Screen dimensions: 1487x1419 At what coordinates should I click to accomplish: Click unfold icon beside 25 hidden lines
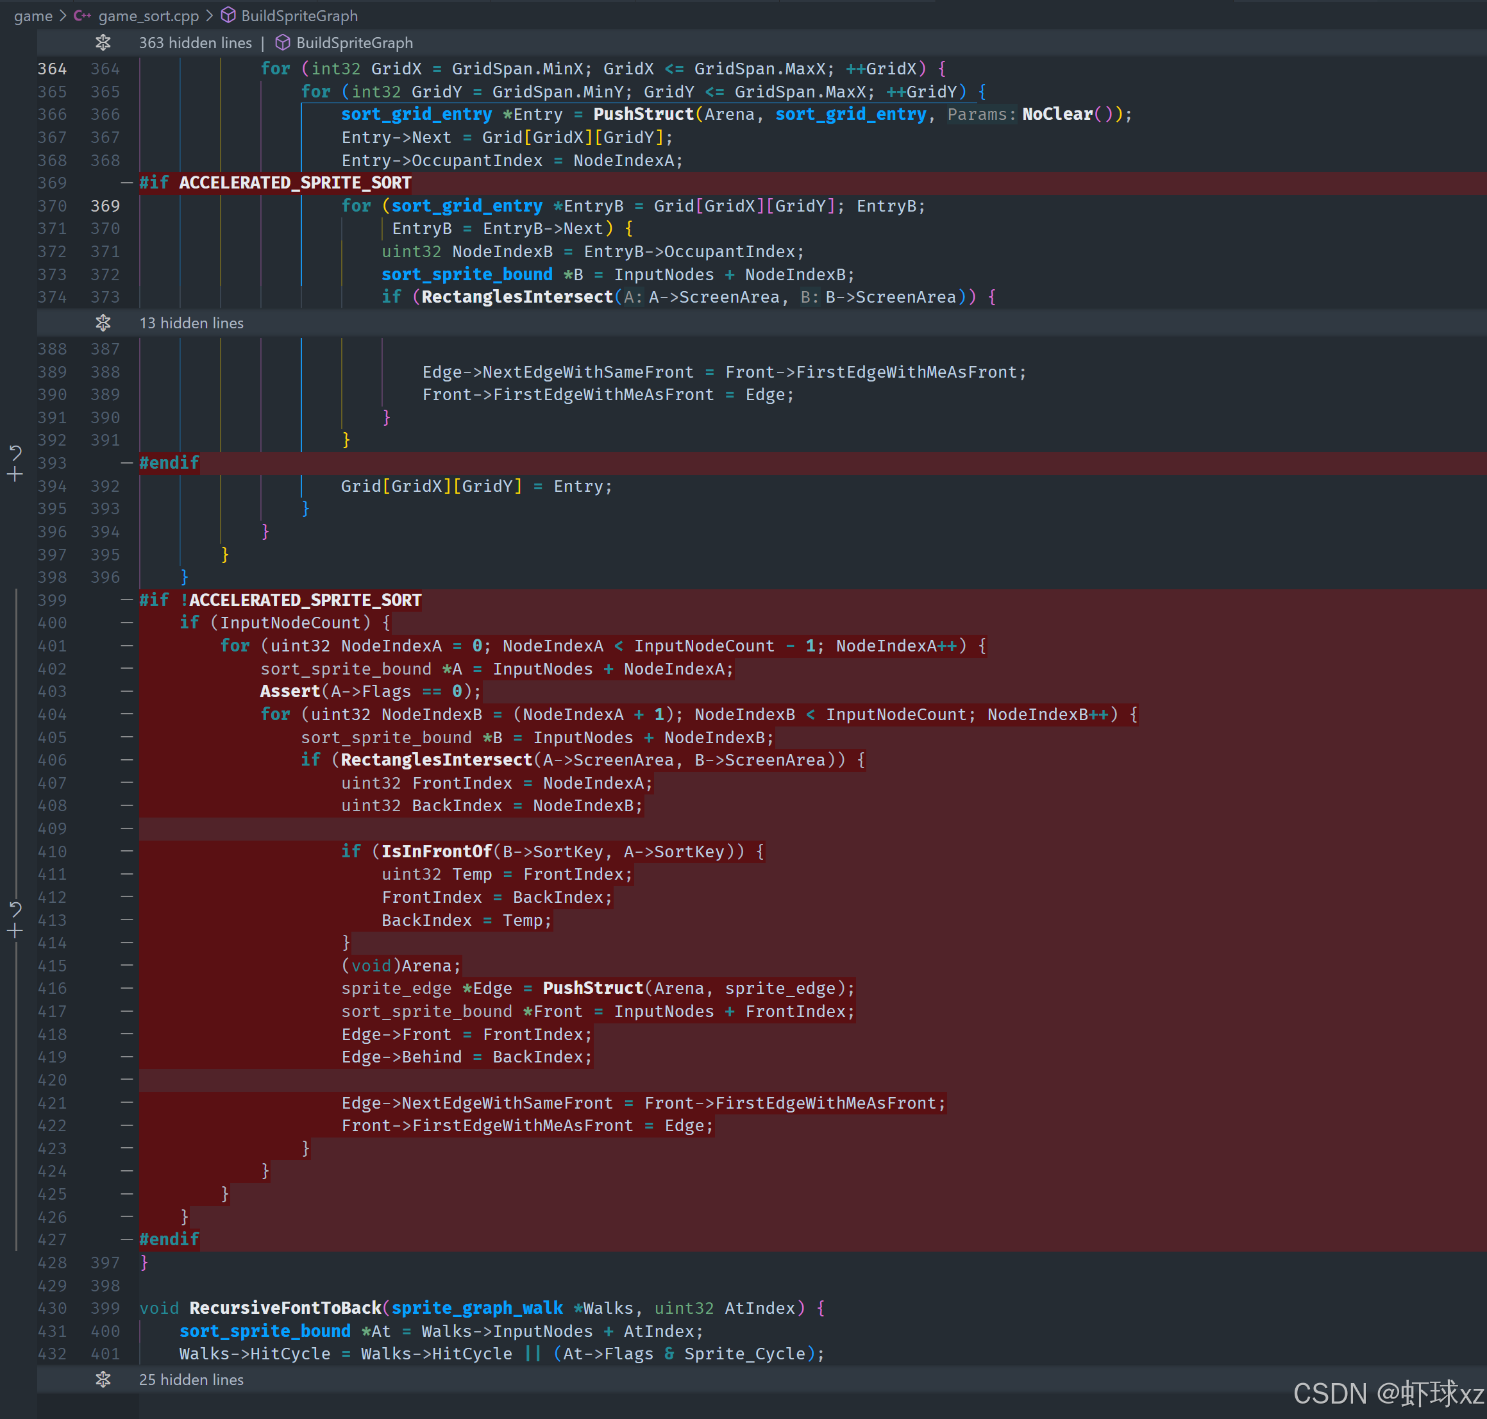pos(104,1379)
